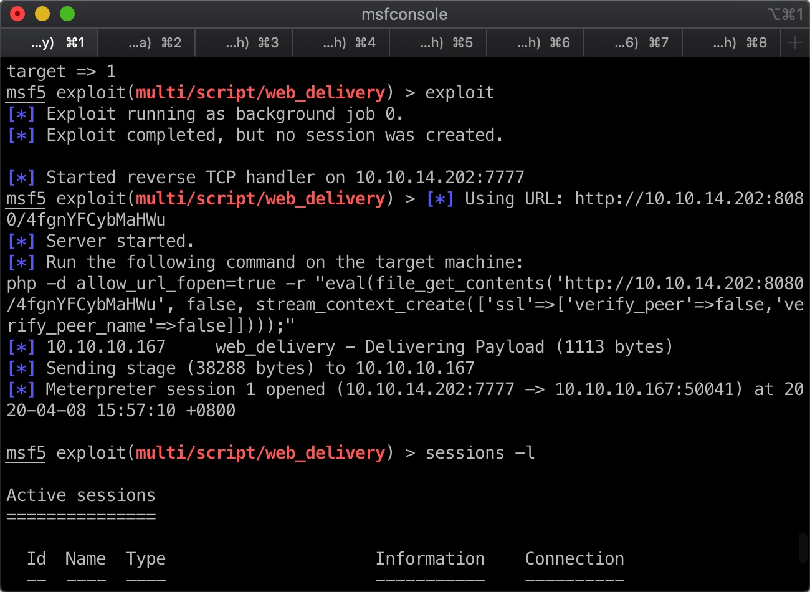810x592 pixels.
Task: Click the yellow minimize window button
Action: tap(42, 14)
